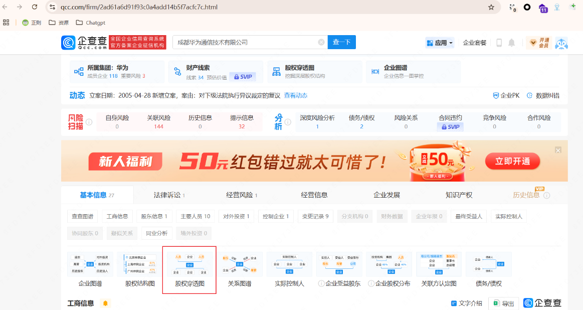
Task: Click the browser back arrow
Action: pos(5,7)
